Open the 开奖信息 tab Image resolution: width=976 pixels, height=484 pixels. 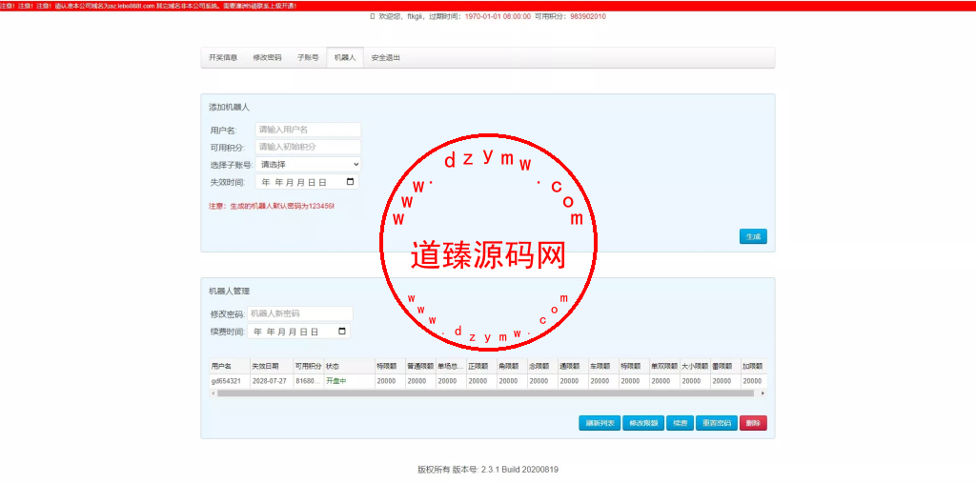[223, 58]
